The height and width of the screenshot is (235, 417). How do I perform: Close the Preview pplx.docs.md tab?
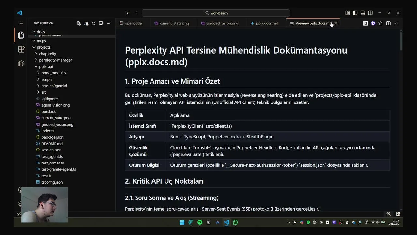pos(336,23)
